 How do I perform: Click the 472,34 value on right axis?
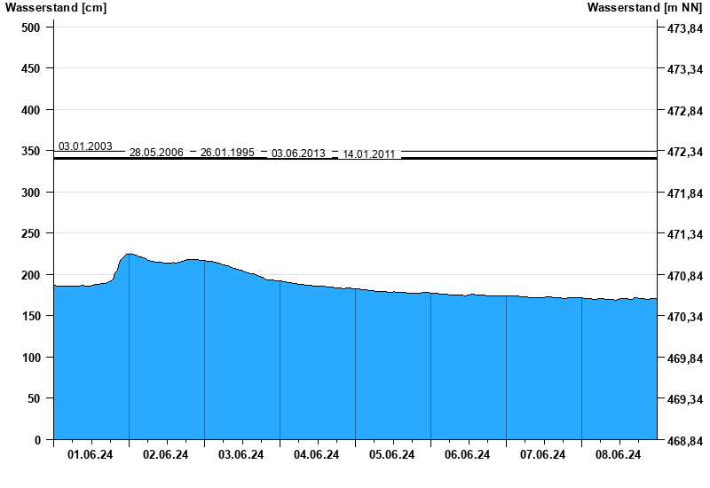pyautogui.click(x=685, y=152)
